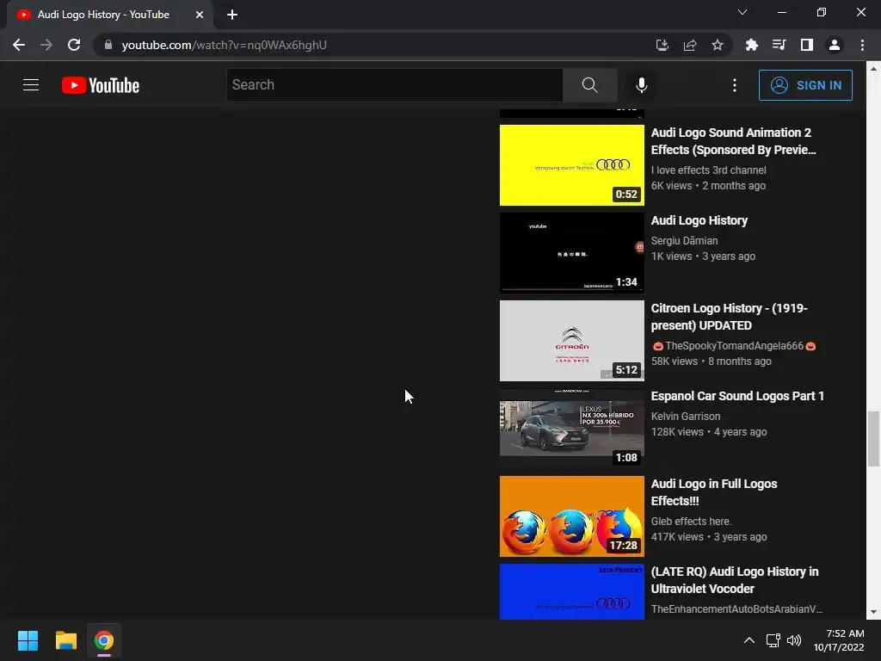Click the browser forward arrow

(x=46, y=45)
